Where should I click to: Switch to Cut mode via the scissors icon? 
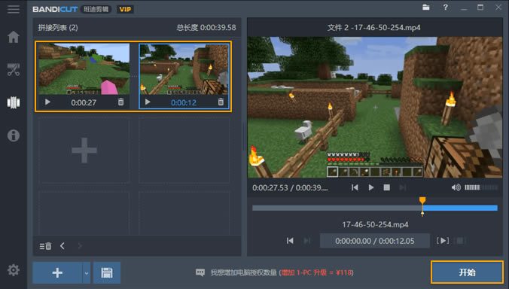14,70
